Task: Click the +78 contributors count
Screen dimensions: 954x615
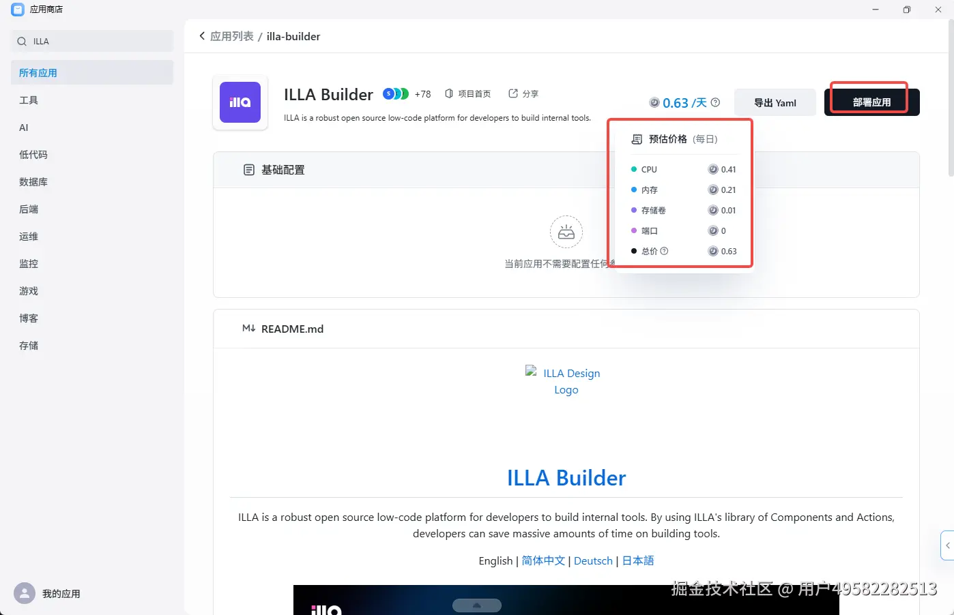Action: (423, 94)
